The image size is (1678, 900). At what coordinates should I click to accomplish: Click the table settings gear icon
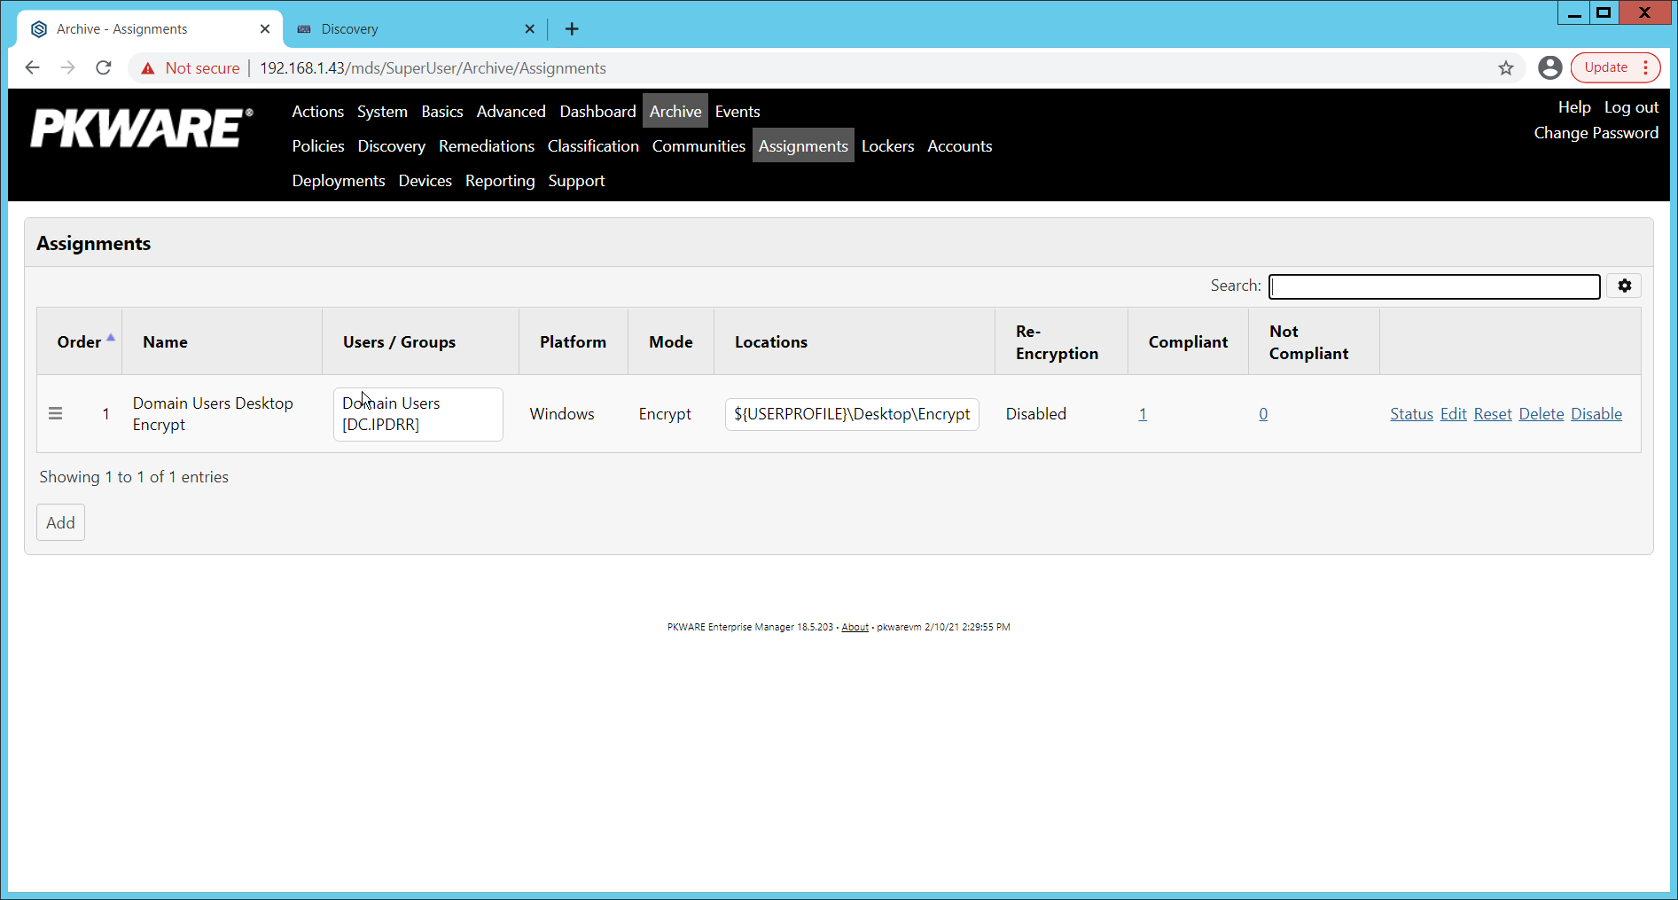pos(1624,286)
